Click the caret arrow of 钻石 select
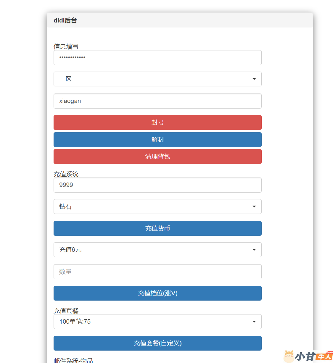333x363 pixels. tap(254, 206)
